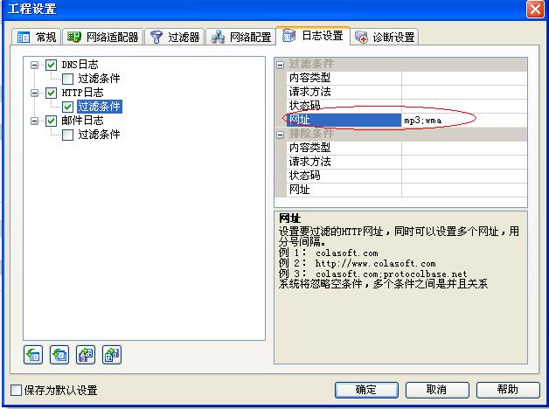Switch to the 网络配置 tab
The width and height of the screenshot is (549, 409).
(x=241, y=37)
